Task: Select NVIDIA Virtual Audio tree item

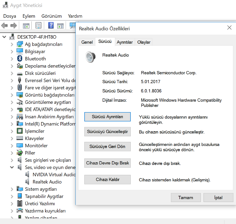Action: [54, 175]
